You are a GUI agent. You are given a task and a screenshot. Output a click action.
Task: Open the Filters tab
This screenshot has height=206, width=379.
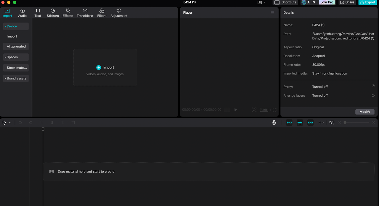click(x=102, y=13)
